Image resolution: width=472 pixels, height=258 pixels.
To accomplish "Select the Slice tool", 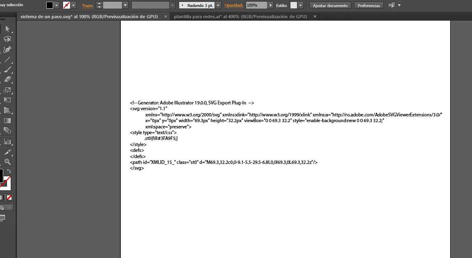I will [x=7, y=151].
